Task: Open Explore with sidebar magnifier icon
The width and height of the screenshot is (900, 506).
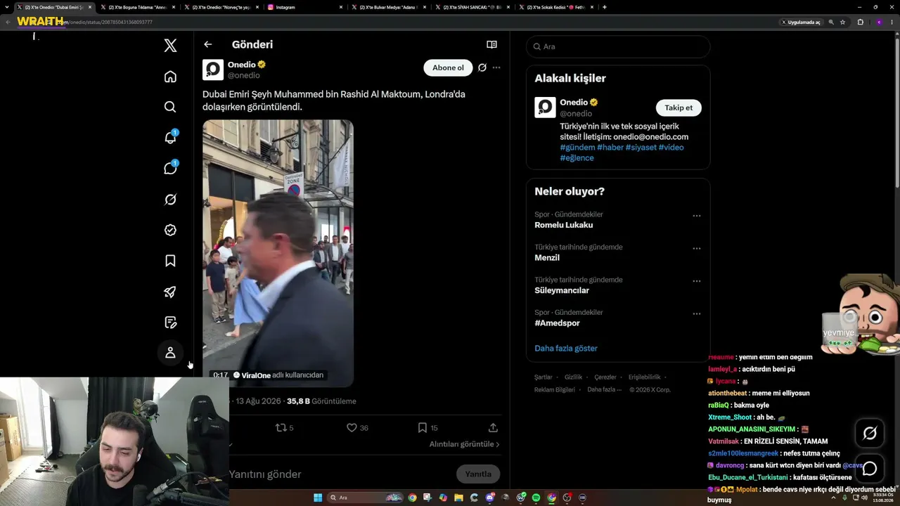Action: click(170, 107)
